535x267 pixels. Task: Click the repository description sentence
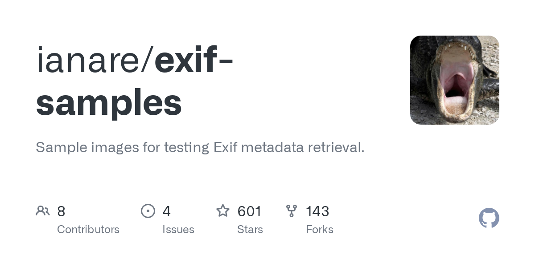click(200, 147)
